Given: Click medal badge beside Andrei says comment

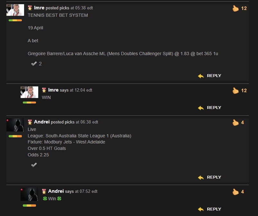Looking at the screenshot, I should [x=44, y=191].
